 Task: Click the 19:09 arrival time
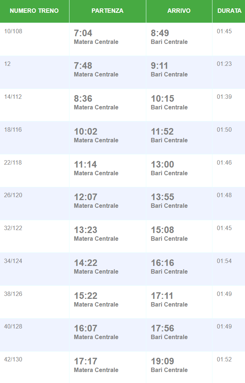[162, 361]
